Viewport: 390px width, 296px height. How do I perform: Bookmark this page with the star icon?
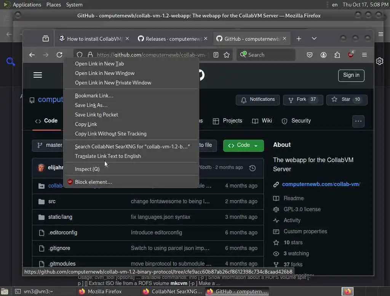tap(227, 55)
